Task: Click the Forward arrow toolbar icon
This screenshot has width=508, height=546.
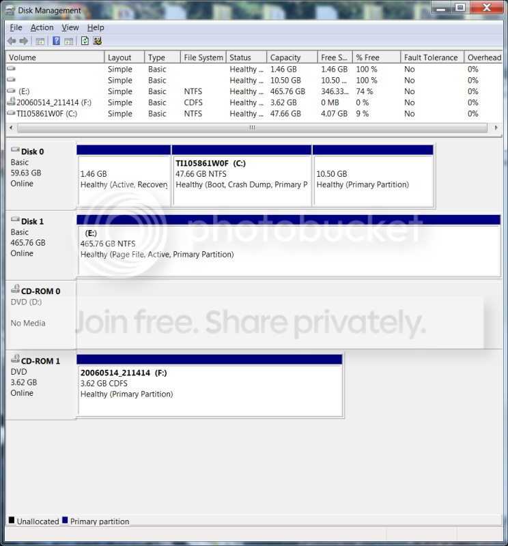Action: (x=24, y=41)
